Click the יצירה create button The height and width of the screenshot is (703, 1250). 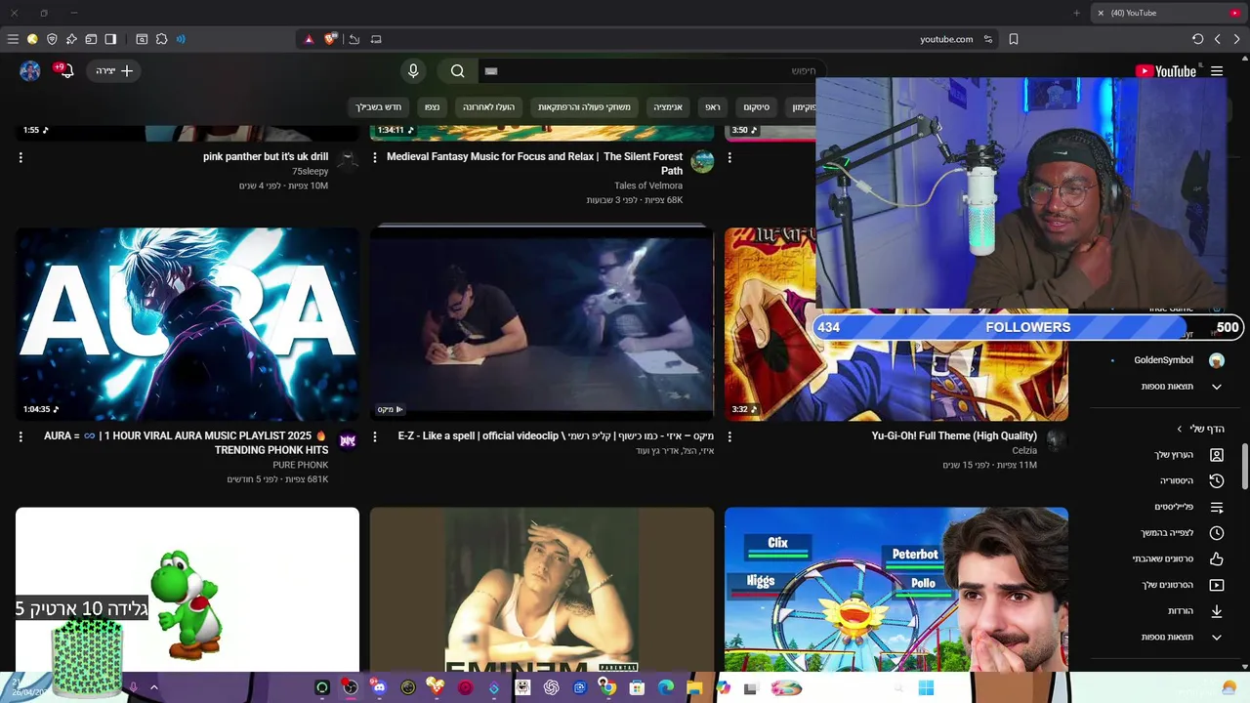114,70
